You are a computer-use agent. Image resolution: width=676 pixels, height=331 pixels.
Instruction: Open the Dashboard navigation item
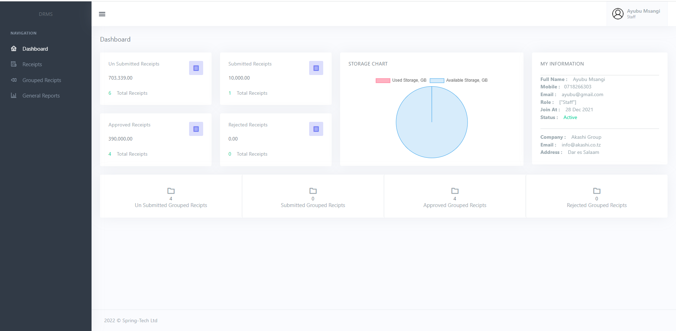[35, 49]
